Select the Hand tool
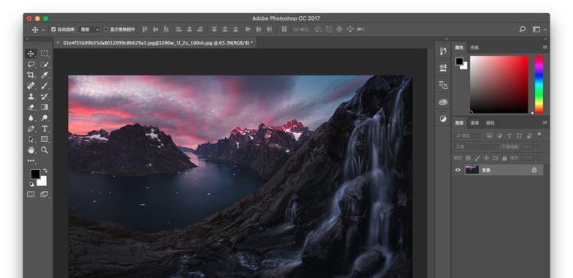The image size is (573, 278). (x=31, y=150)
